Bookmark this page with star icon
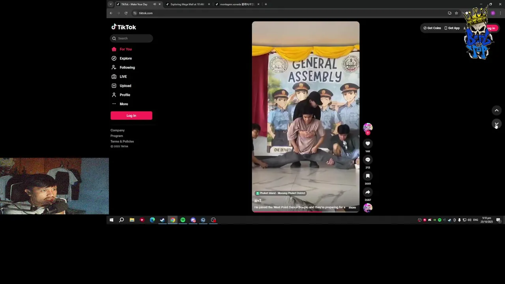The width and height of the screenshot is (505, 284). [456, 13]
